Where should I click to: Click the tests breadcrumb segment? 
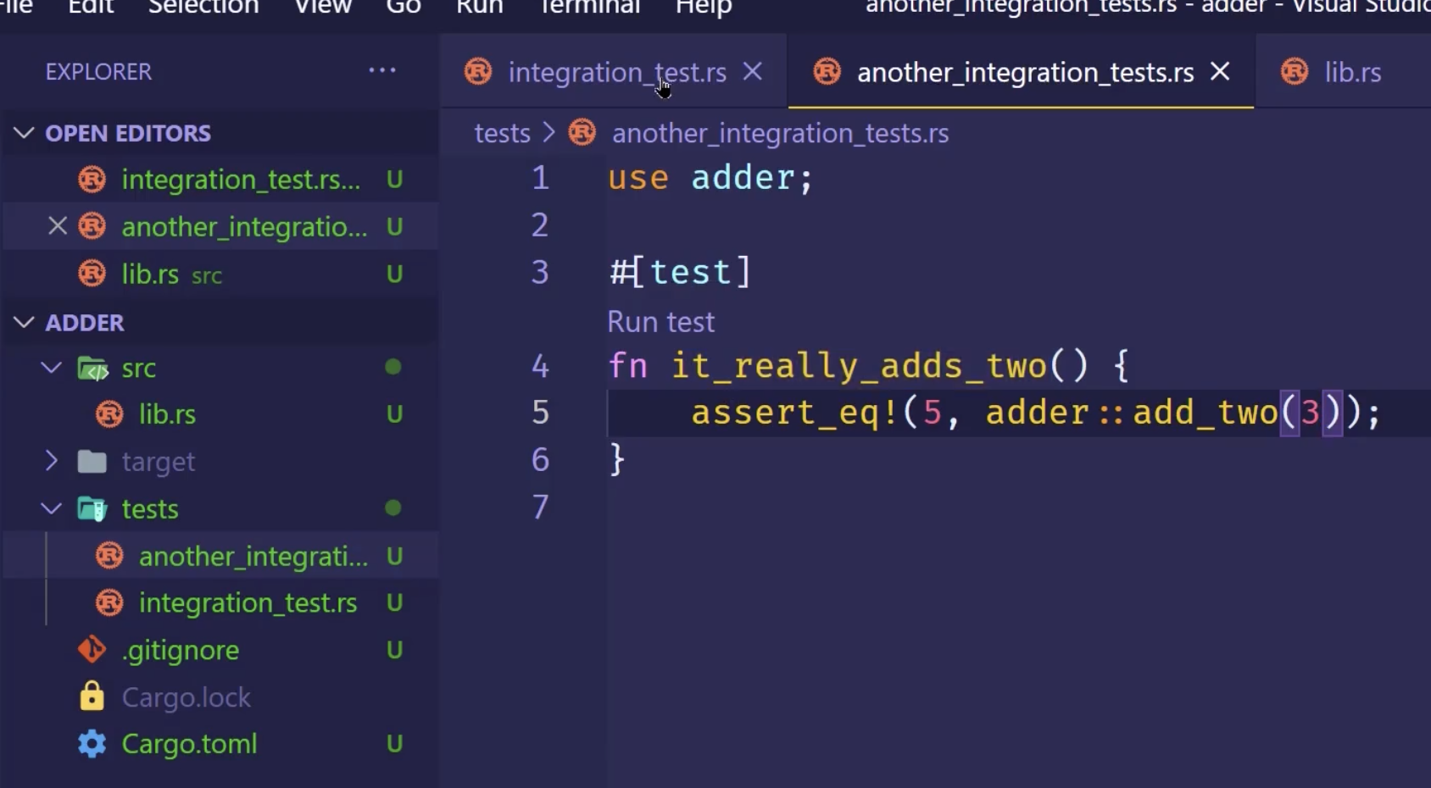click(502, 133)
